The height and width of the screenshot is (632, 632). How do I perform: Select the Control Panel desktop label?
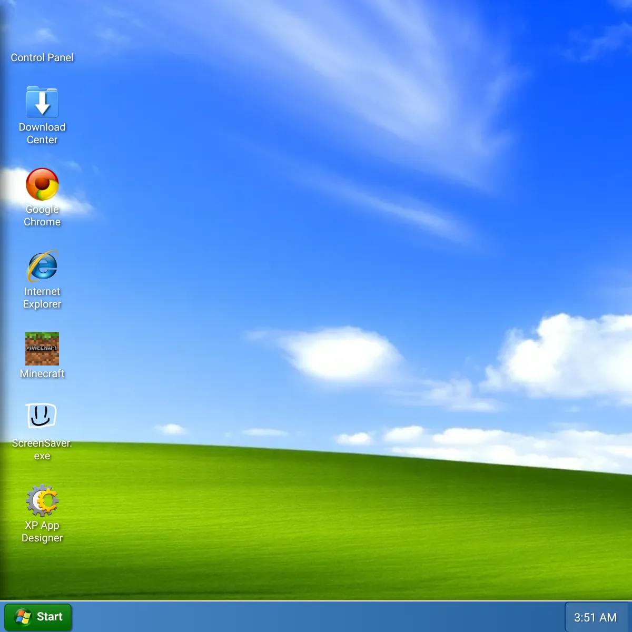click(x=42, y=57)
